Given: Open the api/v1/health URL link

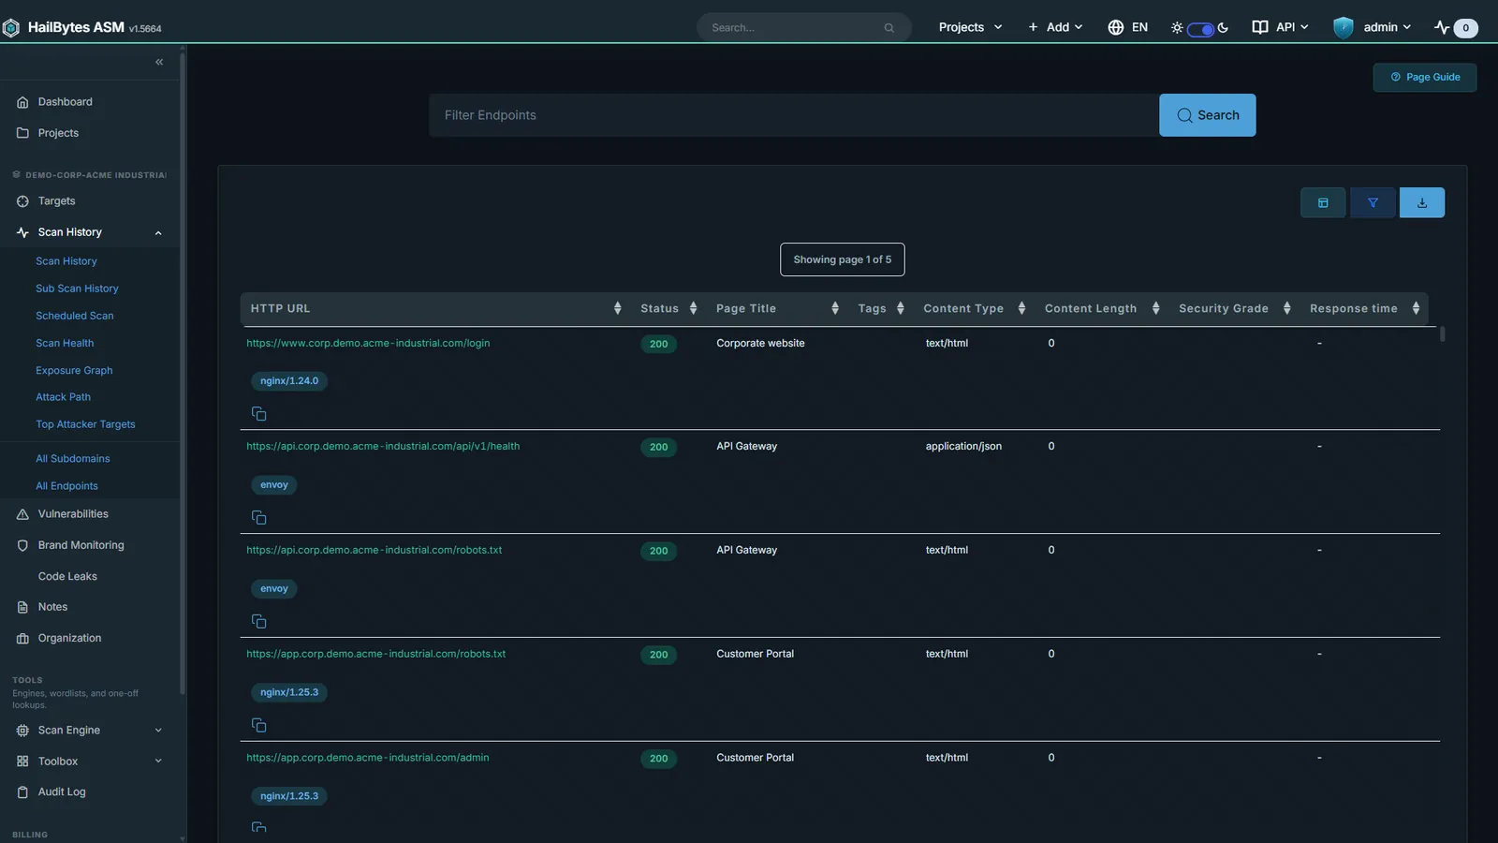Looking at the screenshot, I should click(x=383, y=447).
